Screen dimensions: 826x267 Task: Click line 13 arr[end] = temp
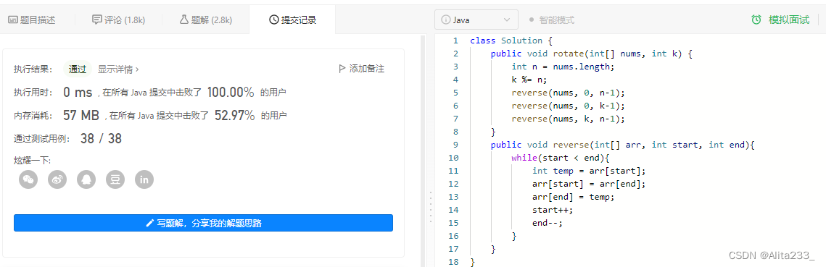[573, 197]
